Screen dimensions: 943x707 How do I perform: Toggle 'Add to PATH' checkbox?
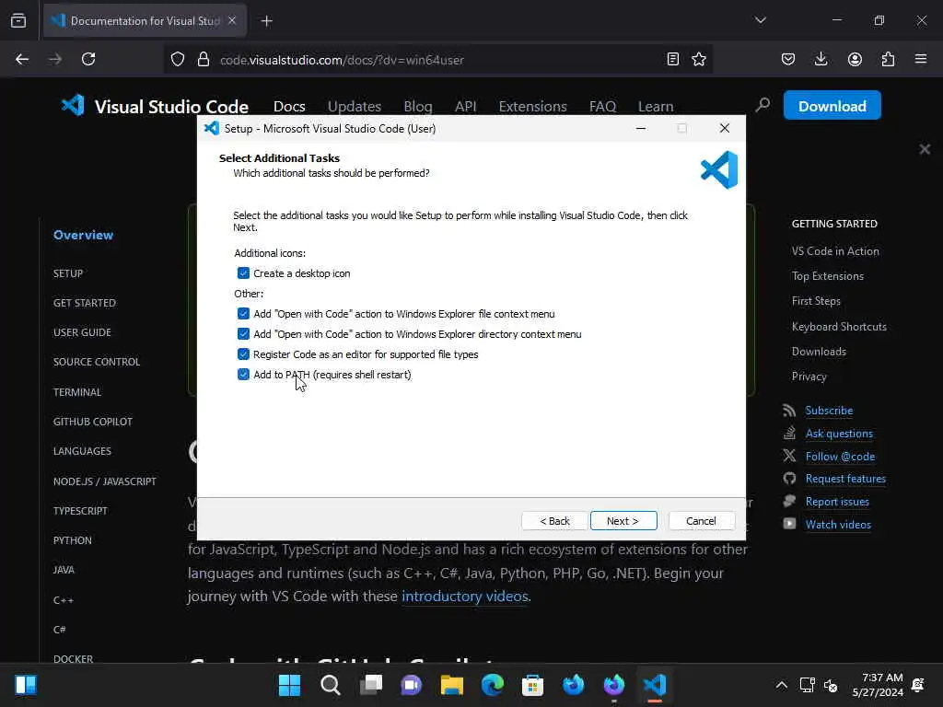243,375
